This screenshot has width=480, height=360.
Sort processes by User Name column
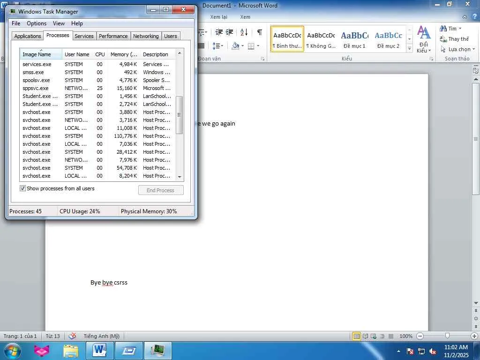77,54
